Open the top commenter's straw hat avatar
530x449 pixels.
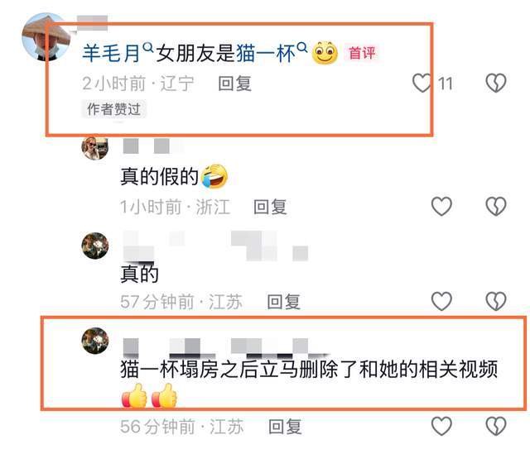tap(46, 36)
